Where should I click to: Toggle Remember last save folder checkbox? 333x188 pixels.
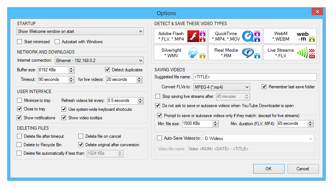click(264, 87)
